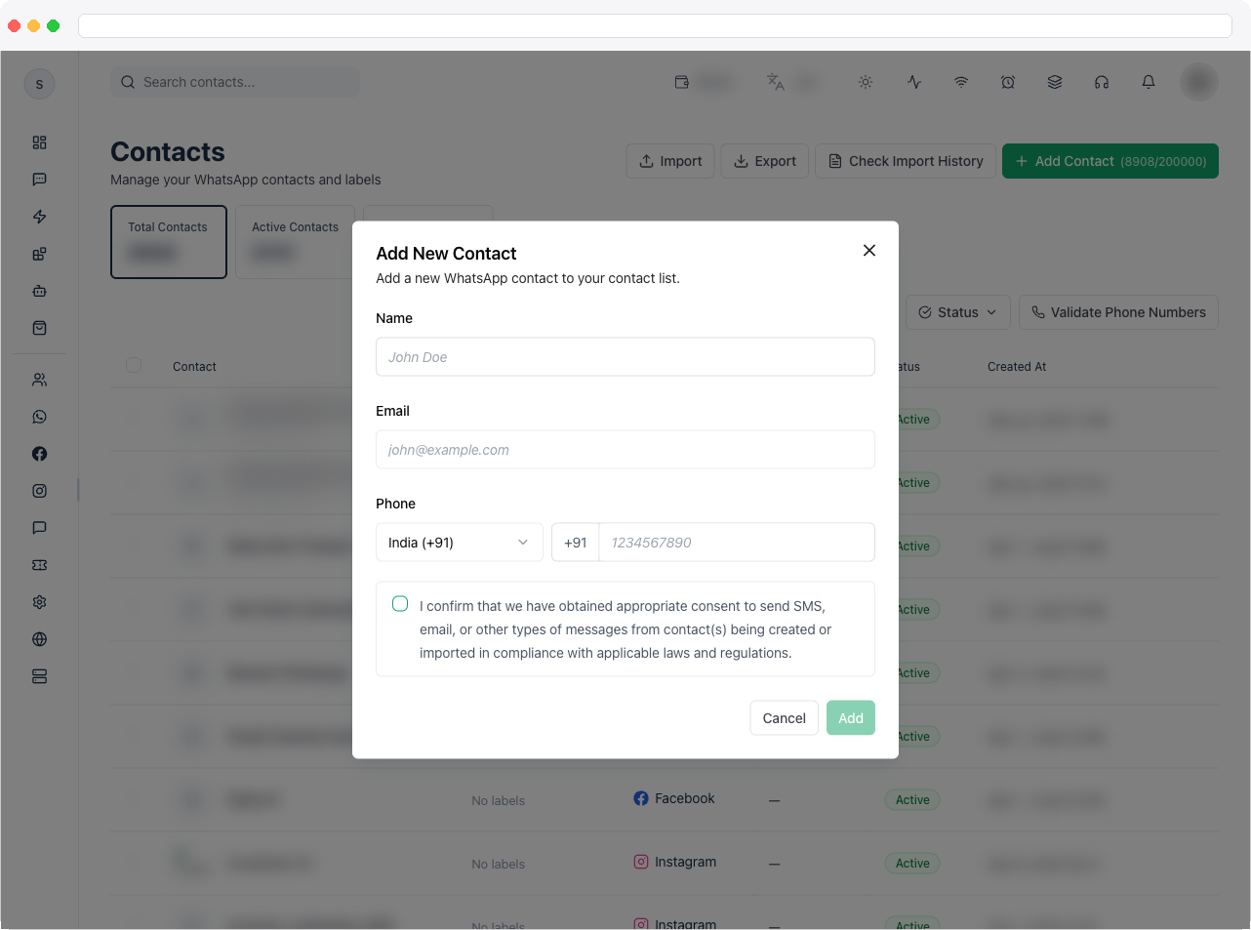This screenshot has height=930, width=1251.
Task: Click the wallet icon in the top bar
Action: [682, 82]
